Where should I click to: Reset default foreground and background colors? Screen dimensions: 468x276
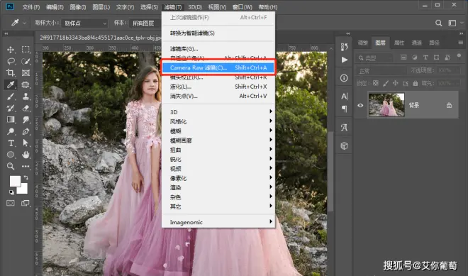(x=11, y=192)
